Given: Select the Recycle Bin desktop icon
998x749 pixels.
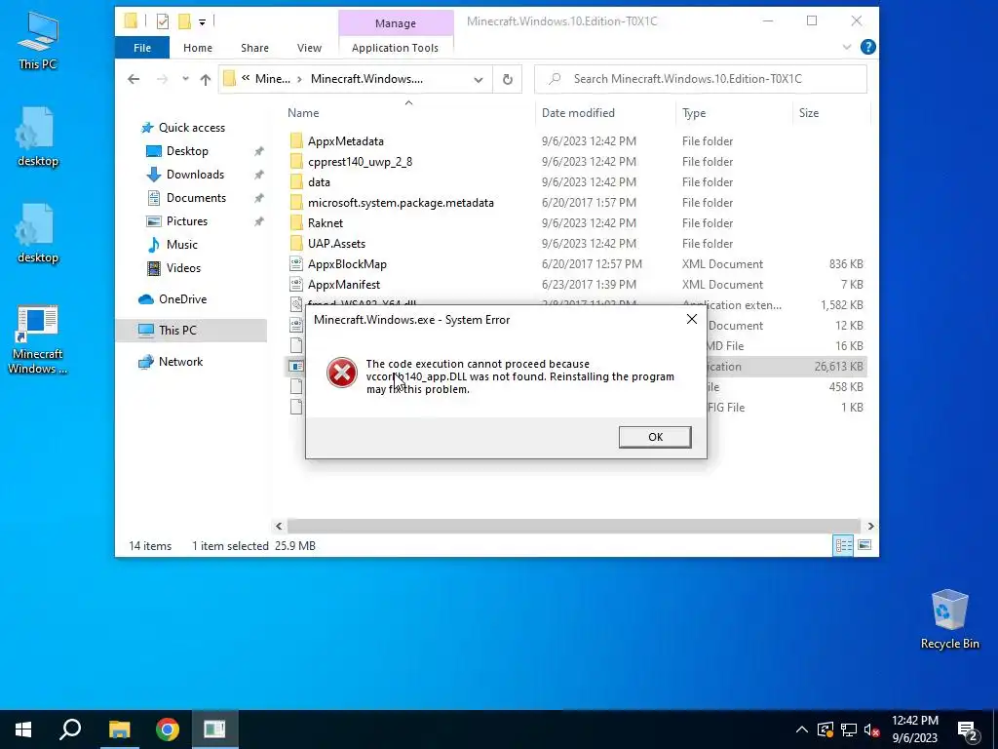Looking at the screenshot, I should [949, 619].
